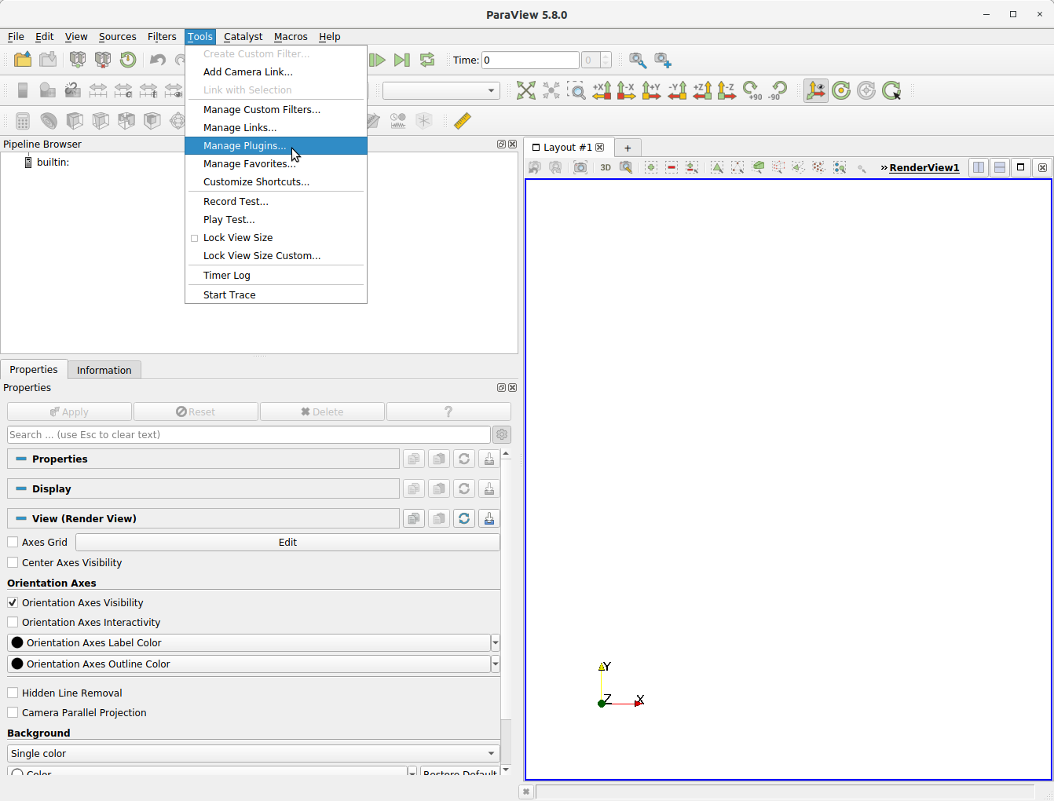
Task: Set view direction to -X
Action: [627, 90]
